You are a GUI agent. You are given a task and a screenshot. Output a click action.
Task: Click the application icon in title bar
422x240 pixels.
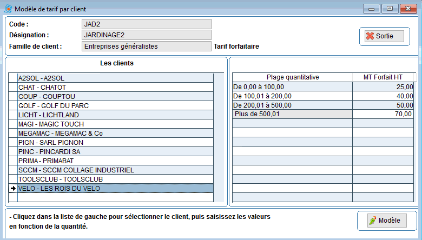pos(8,9)
